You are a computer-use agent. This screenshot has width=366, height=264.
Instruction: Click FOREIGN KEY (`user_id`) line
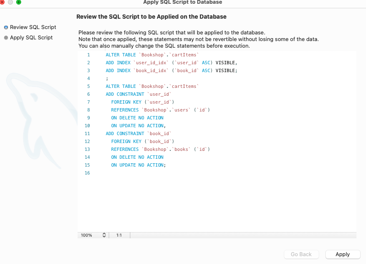pos(143,102)
